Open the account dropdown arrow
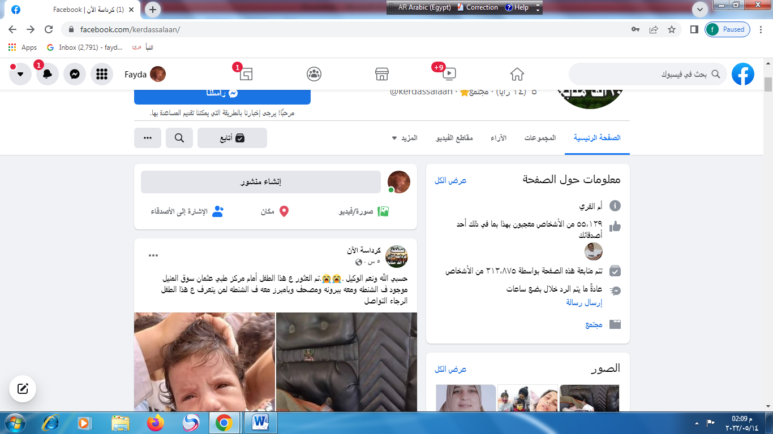 [20, 74]
